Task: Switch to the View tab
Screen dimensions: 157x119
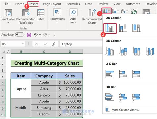Action: pyautogui.click(x=117, y=4)
